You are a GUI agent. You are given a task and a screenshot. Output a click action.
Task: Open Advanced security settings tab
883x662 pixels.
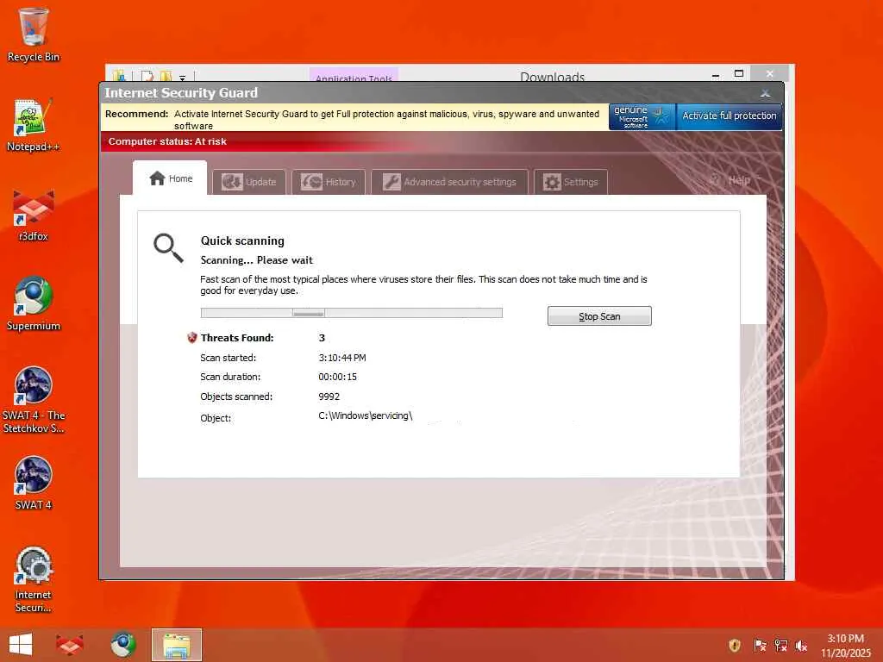[449, 182]
